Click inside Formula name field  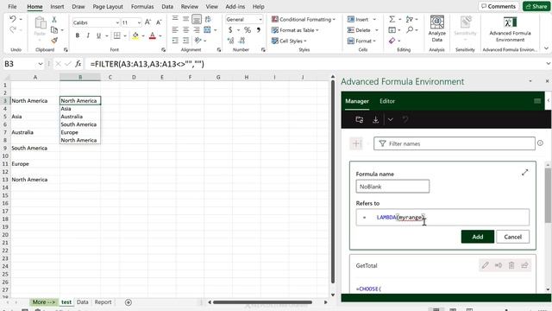[392, 187]
